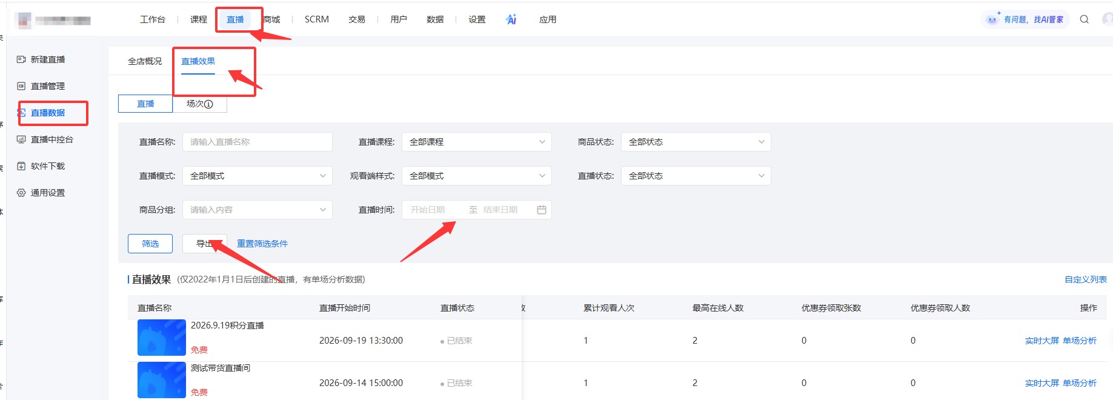Click the AI管家 robot icon
1113x400 pixels.
pyautogui.click(x=992, y=19)
